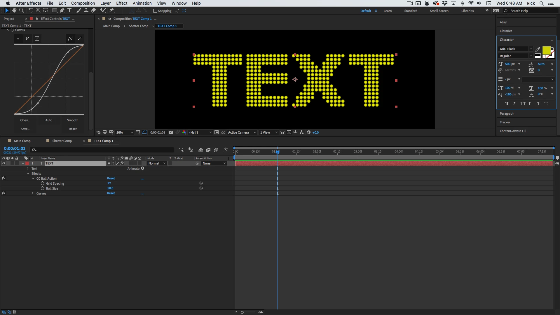
Task: Open the Active Camera dropdown
Action: click(242, 132)
